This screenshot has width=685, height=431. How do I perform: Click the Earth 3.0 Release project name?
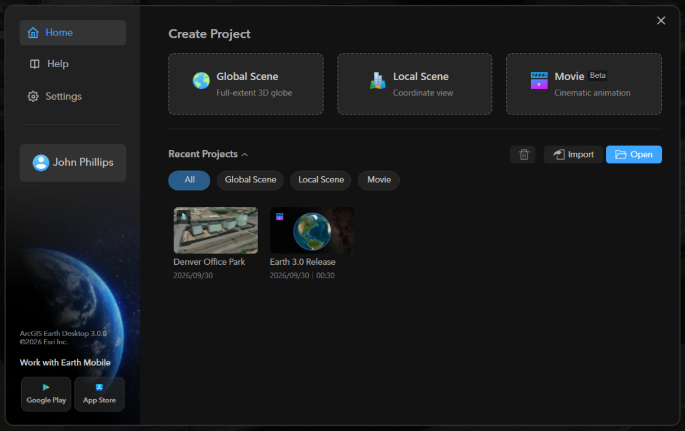pos(303,262)
